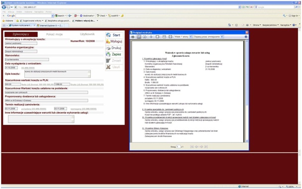Click the Google toolbar Search button
Screen dimensions: 302x189
coord(60,16)
